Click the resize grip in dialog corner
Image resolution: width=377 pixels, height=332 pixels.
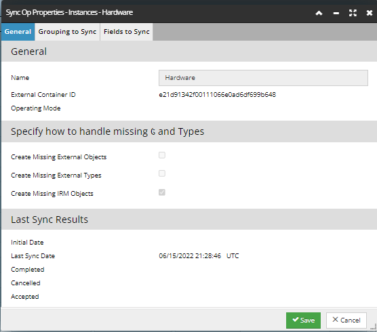click(x=374, y=327)
